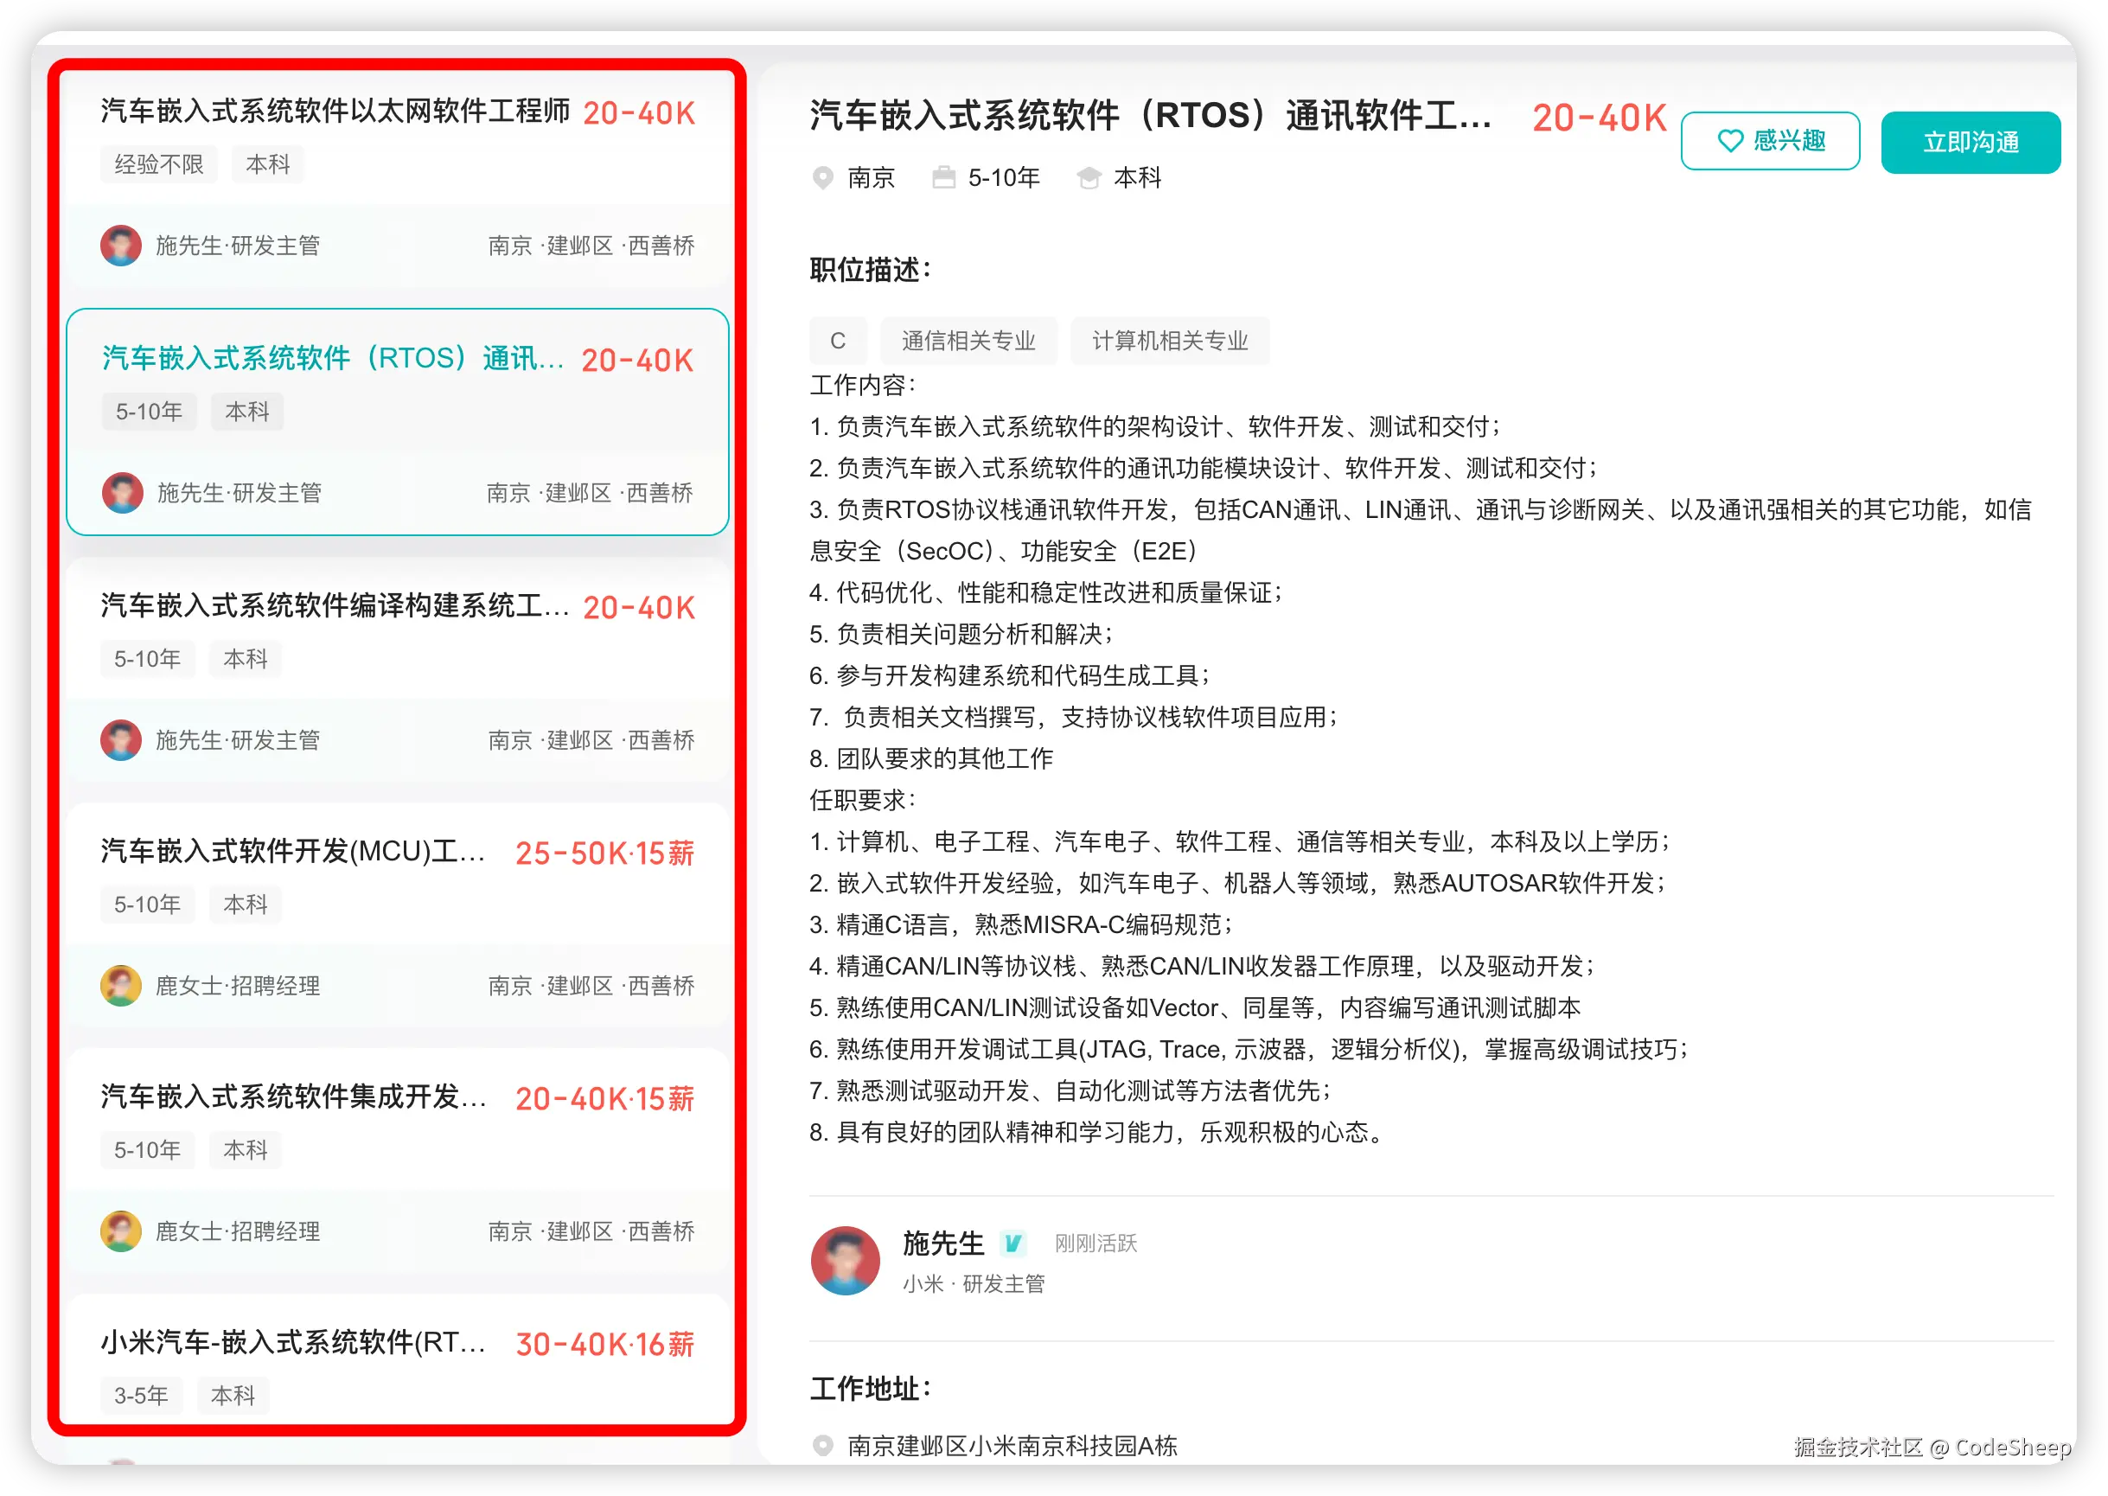Open 汽车嵌入式系统软件集成开发 job listing
This screenshot has height=1496, width=2108.
(293, 1097)
